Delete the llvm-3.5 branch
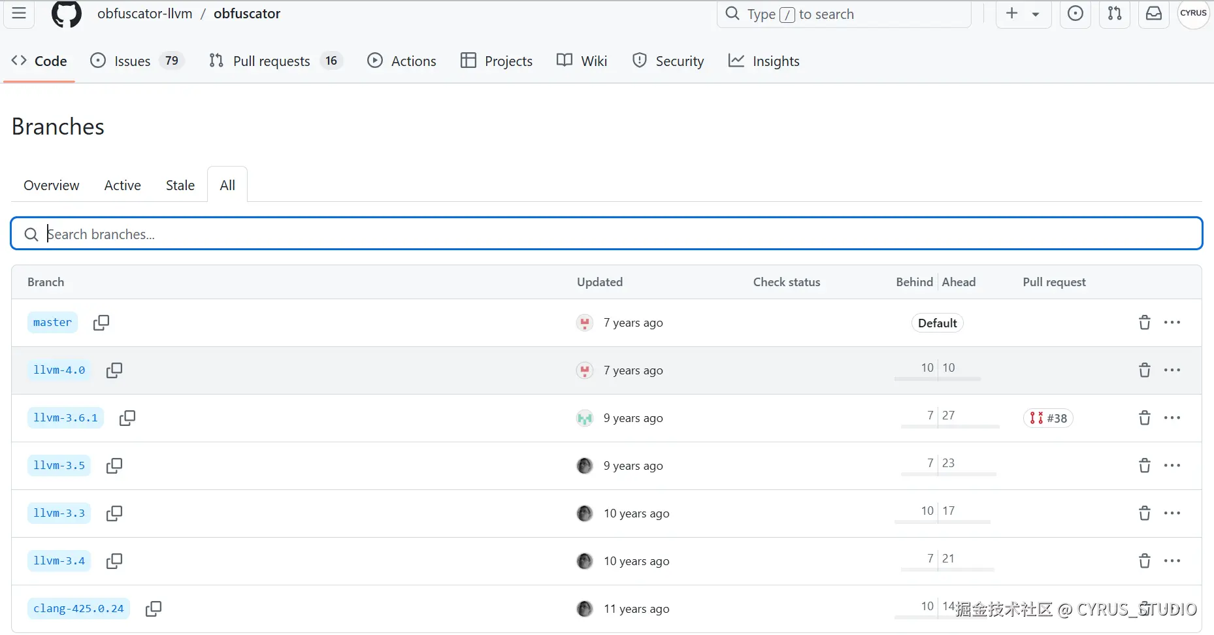1214x635 pixels. 1145,466
